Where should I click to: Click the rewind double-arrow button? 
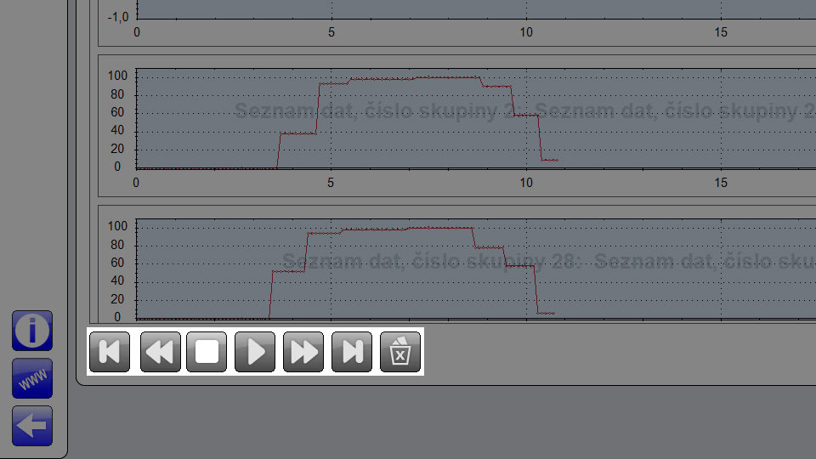[161, 352]
